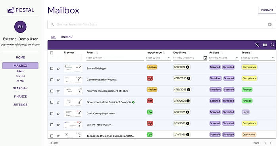Sort by From column arrows
Screen dimensions: 279x146
(96, 53)
